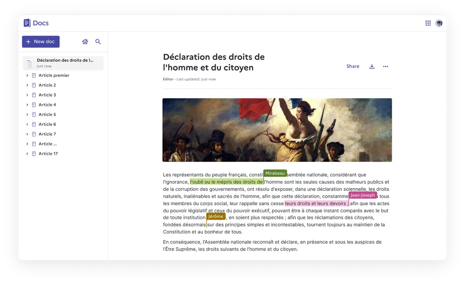
Task: Open the user profile avatar
Action: (439, 23)
